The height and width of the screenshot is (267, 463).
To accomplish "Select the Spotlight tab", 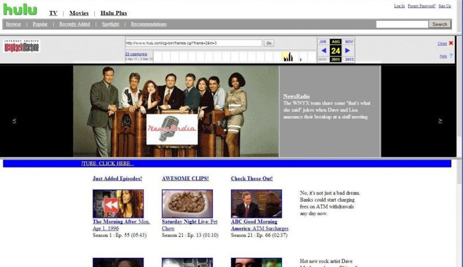I will [111, 24].
